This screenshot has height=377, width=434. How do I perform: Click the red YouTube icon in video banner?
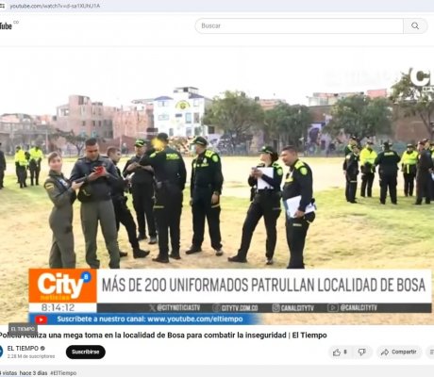tap(42, 320)
